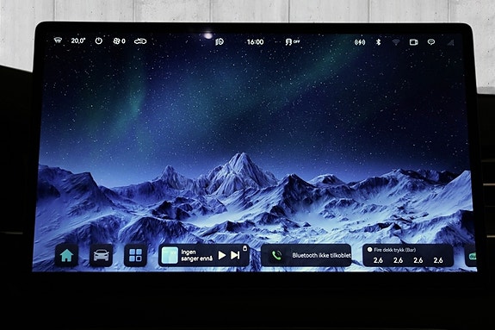Tap the 16:00 clock display
Viewport: 495px width, 330px height.
coord(255,41)
